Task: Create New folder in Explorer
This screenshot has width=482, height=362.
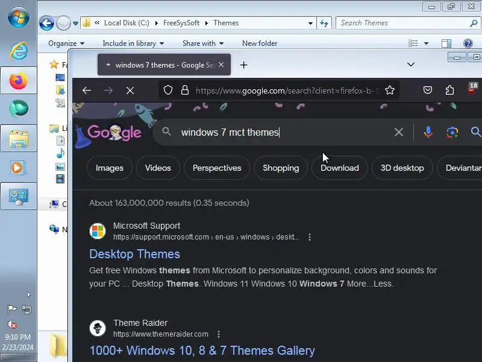Action: (260, 43)
